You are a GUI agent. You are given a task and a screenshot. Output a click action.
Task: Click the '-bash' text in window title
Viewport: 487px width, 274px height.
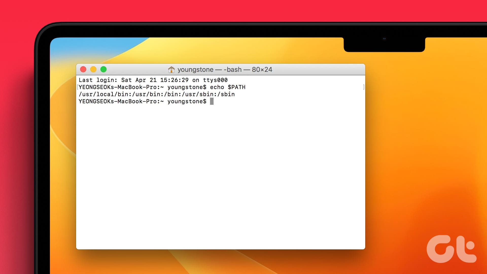tap(232, 70)
